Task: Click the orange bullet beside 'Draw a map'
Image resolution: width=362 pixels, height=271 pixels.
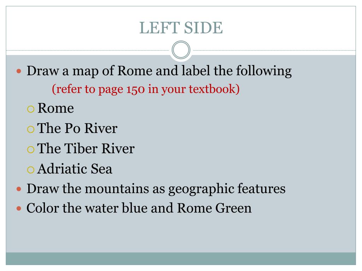Action: (19, 71)
